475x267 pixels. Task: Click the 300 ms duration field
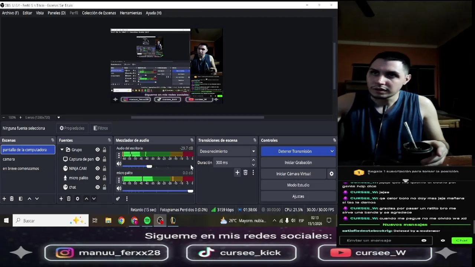point(232,162)
